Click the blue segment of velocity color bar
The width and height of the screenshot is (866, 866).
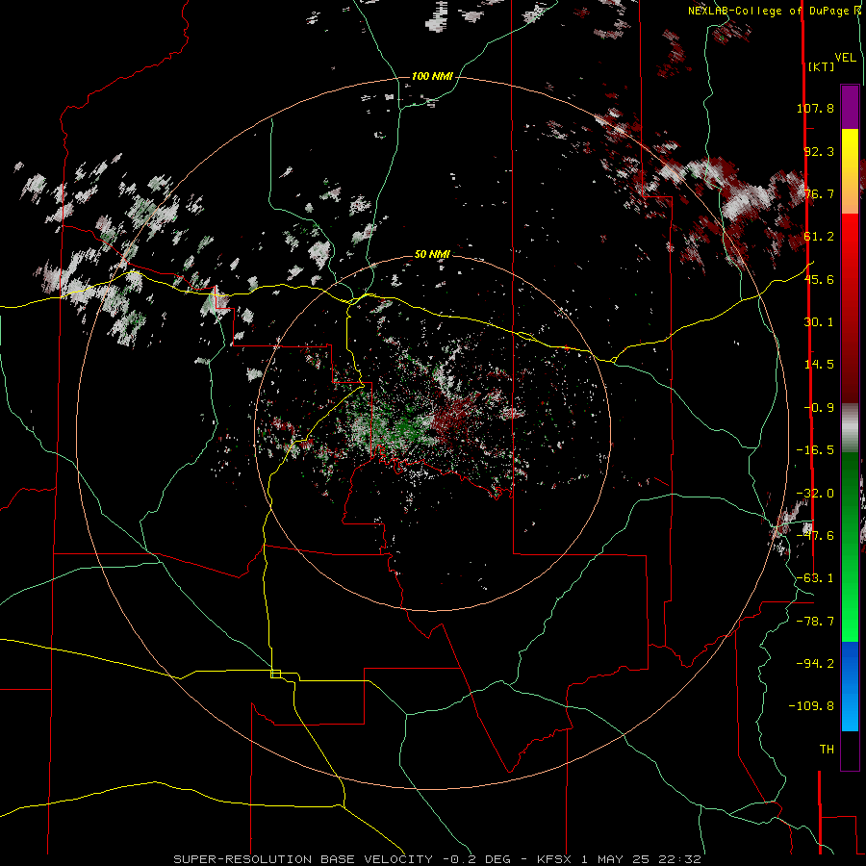850,686
